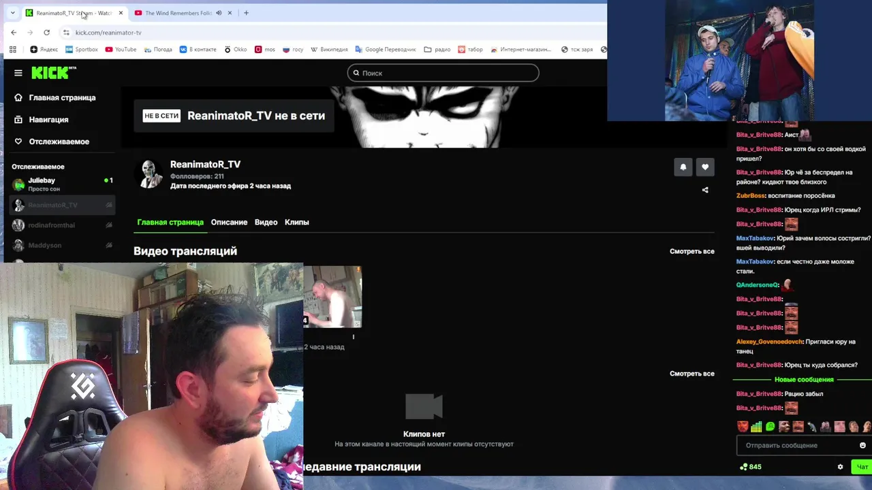The width and height of the screenshot is (872, 490).
Task: Click the green Чат button
Action: click(862, 467)
